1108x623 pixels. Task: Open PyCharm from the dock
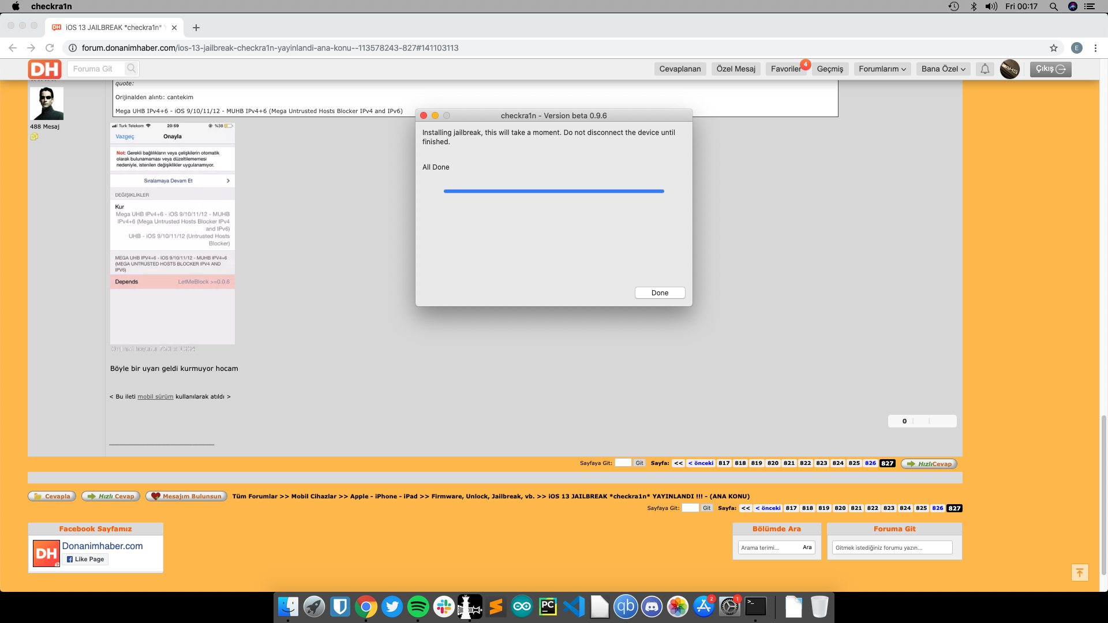(548, 607)
